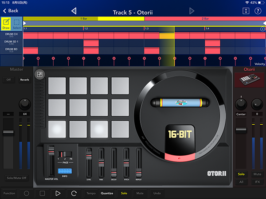The image size is (266, 199).
Task: Adjust the Otorii pan knob labeled Center
Action: click(241, 104)
